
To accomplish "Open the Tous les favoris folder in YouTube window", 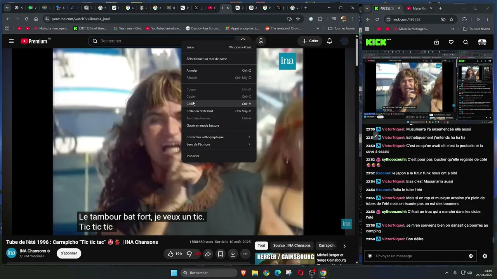I will point(342,28).
